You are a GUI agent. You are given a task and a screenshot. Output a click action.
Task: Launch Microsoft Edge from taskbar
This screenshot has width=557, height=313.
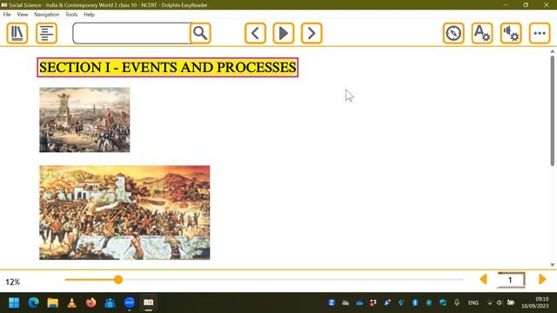[x=34, y=303]
